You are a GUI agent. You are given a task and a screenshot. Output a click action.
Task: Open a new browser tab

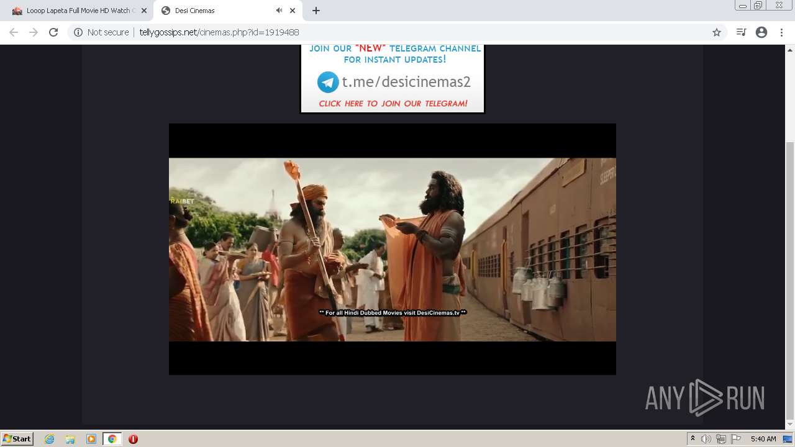tap(316, 11)
